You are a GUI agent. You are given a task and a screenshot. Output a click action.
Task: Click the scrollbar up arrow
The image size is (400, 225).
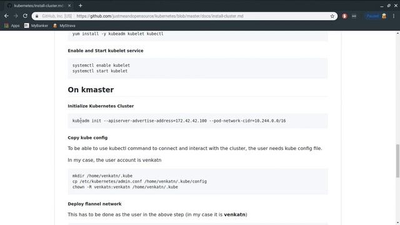coord(397,33)
